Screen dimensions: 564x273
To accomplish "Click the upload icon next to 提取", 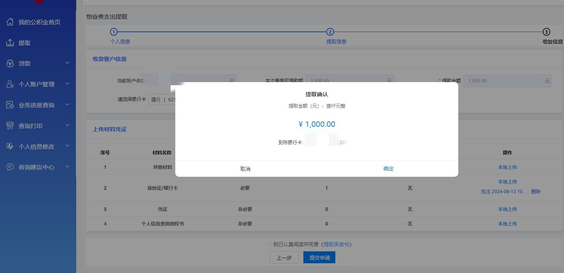I will coord(10,43).
